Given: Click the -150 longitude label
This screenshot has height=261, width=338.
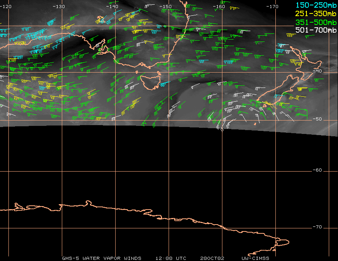Looking at the screenshot, I should click(x=166, y=7).
